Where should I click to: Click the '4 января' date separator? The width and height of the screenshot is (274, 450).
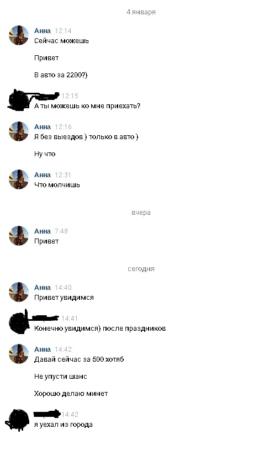click(141, 12)
